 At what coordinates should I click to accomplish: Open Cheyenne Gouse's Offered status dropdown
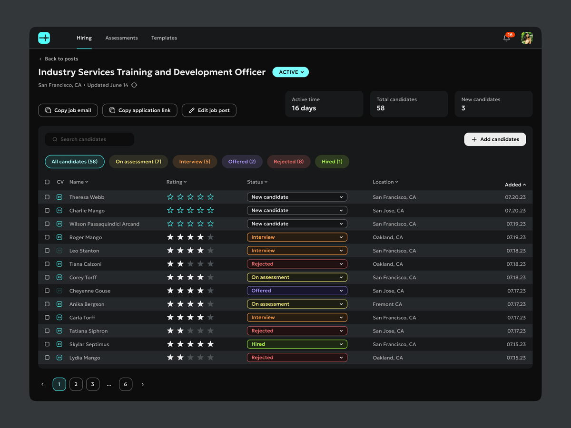point(297,291)
